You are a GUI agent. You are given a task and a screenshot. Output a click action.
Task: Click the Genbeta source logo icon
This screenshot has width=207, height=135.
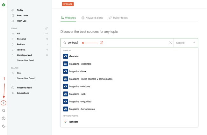tap(66, 56)
